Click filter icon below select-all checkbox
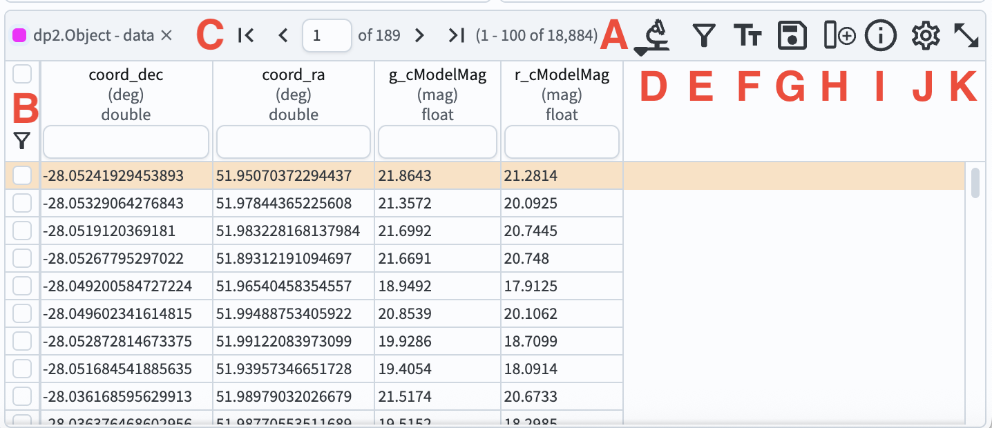 click(x=22, y=142)
